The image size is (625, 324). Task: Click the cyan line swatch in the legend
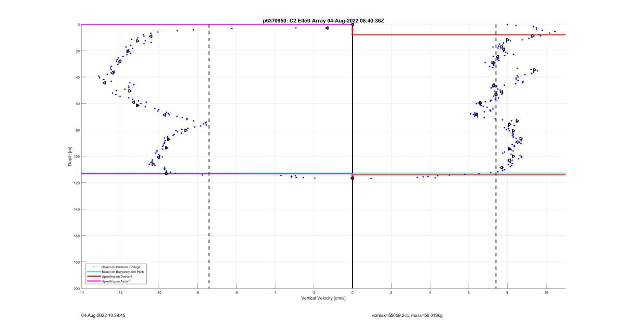[x=93, y=271]
